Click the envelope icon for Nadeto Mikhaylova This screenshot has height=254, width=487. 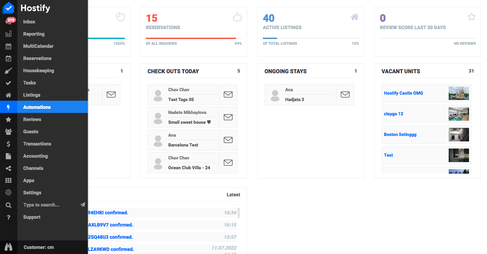pos(228,117)
